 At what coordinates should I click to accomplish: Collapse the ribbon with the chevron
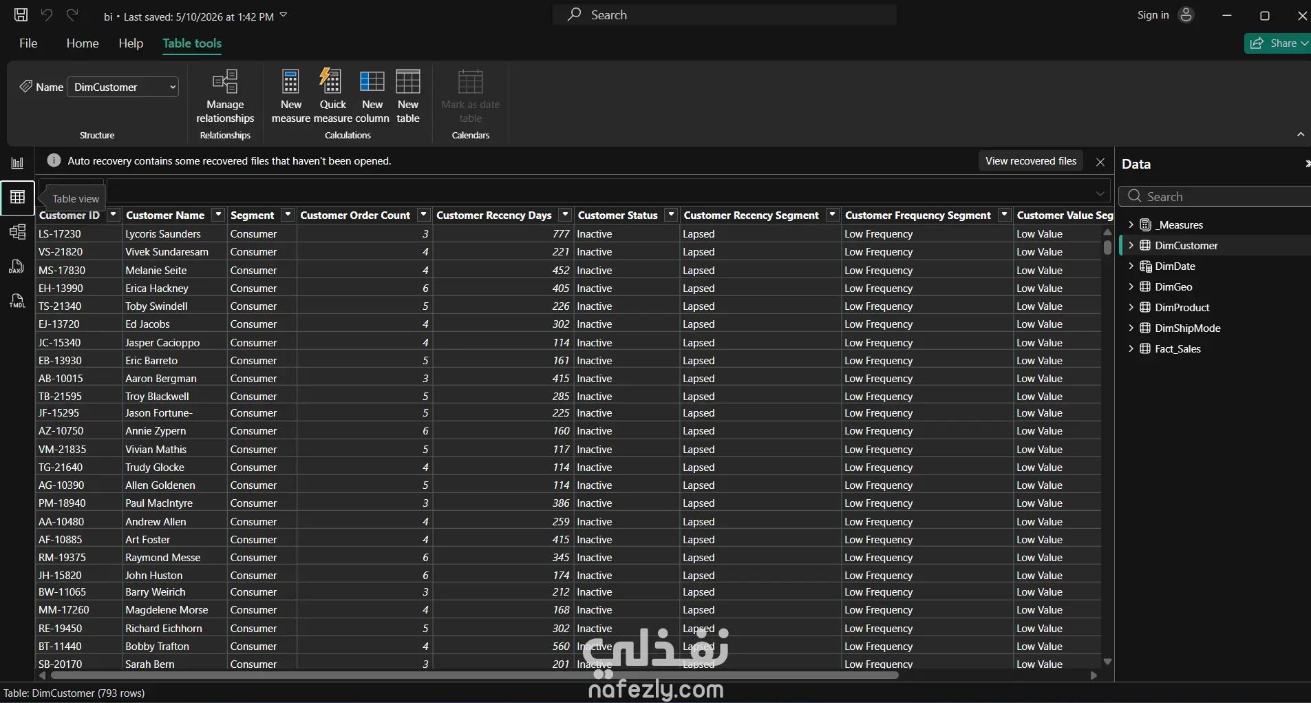pyautogui.click(x=1301, y=134)
